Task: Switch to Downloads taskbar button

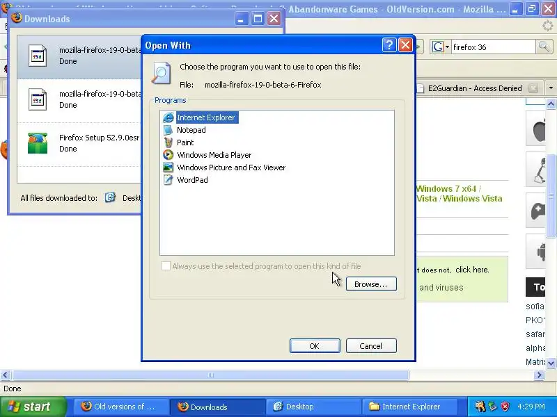Action: [x=217, y=407]
